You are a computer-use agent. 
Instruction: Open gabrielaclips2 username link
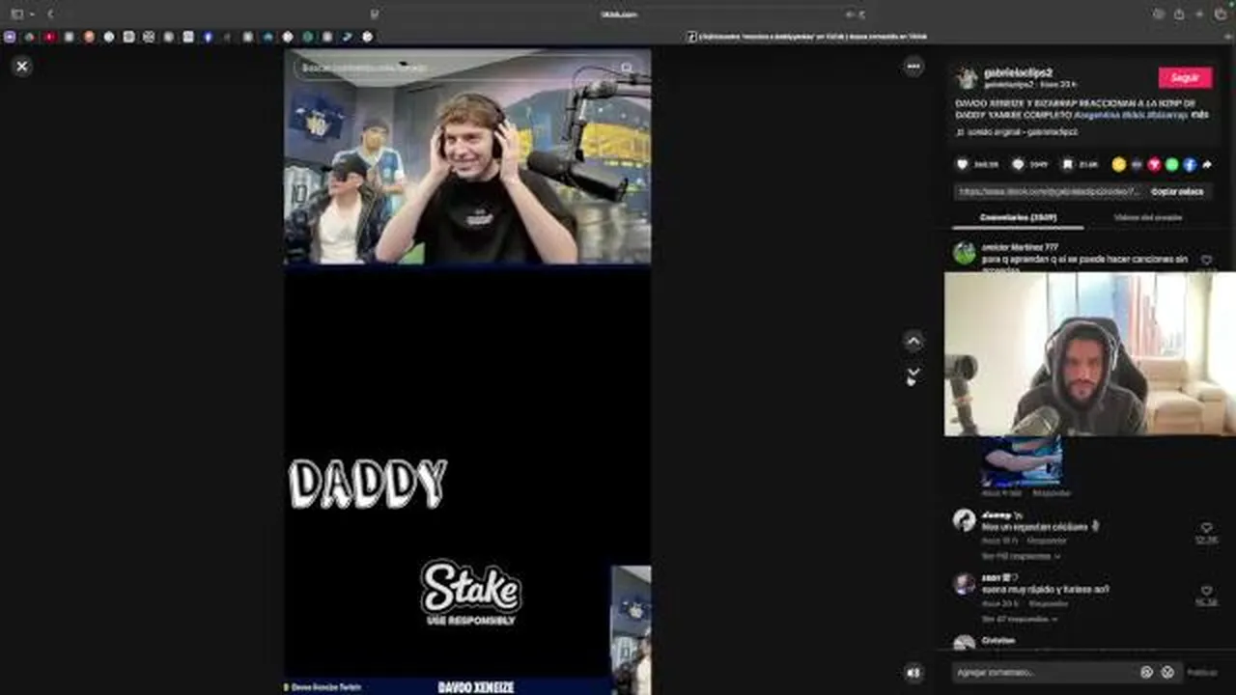[x=1018, y=72]
